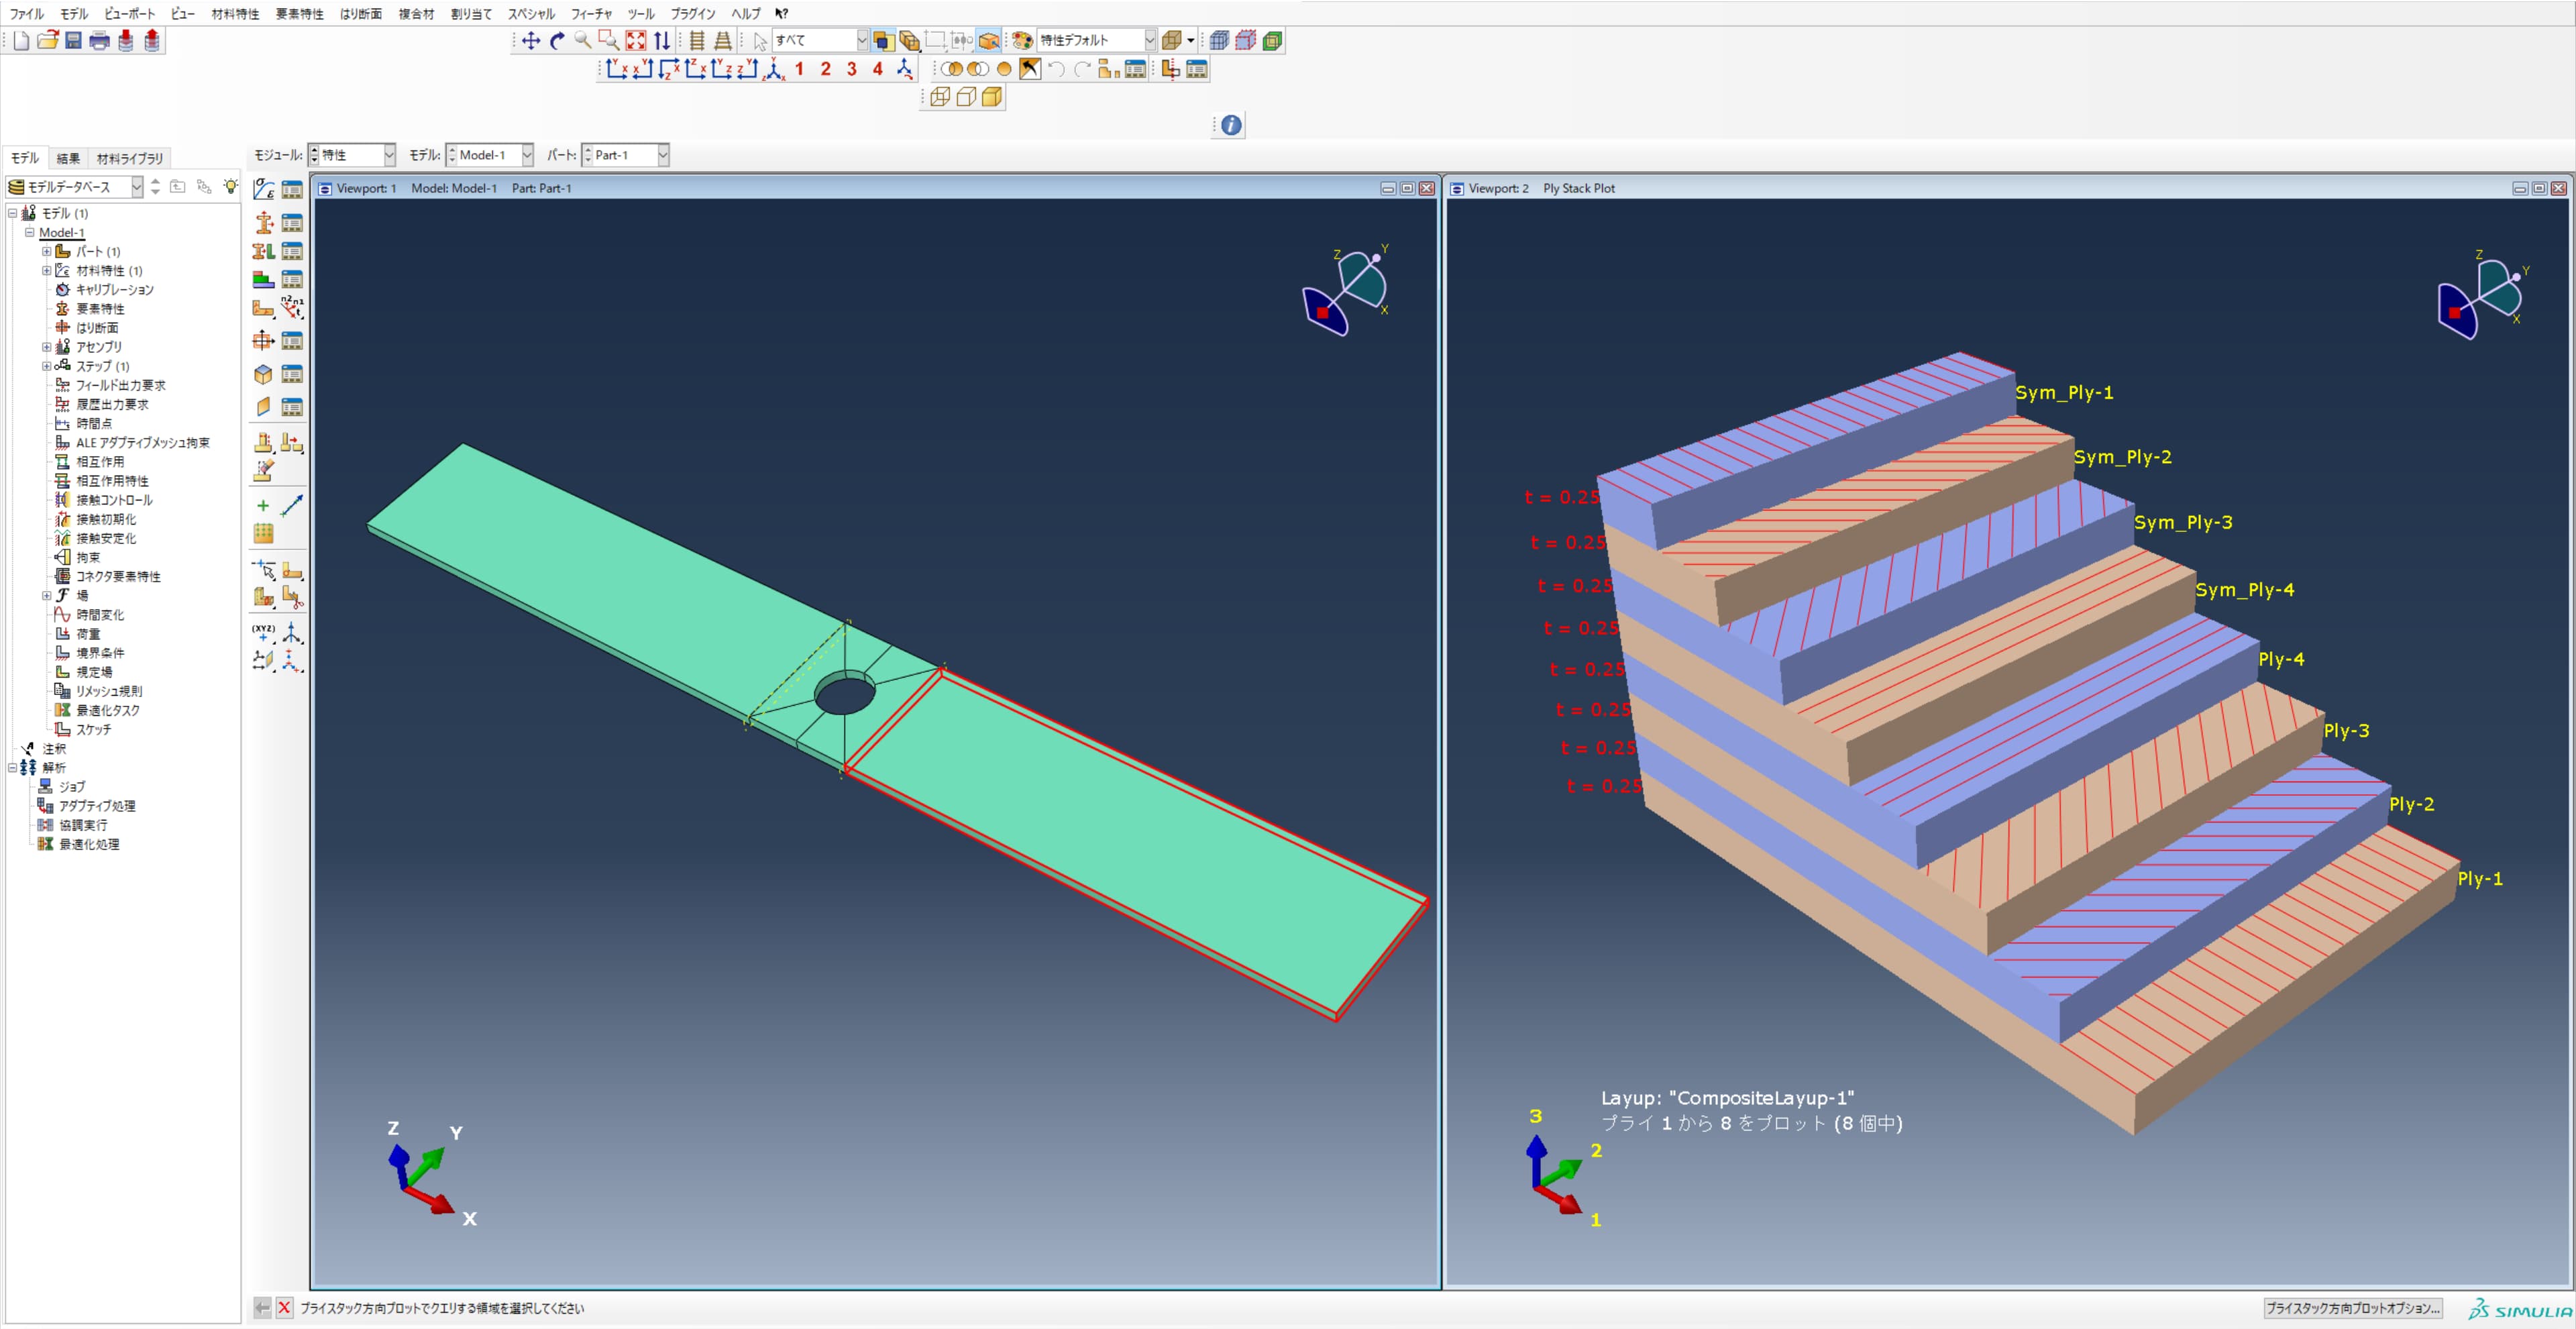Click the Auto-Fit View toolbar icon
Screen dimensions: 2576x1329
coord(636,41)
